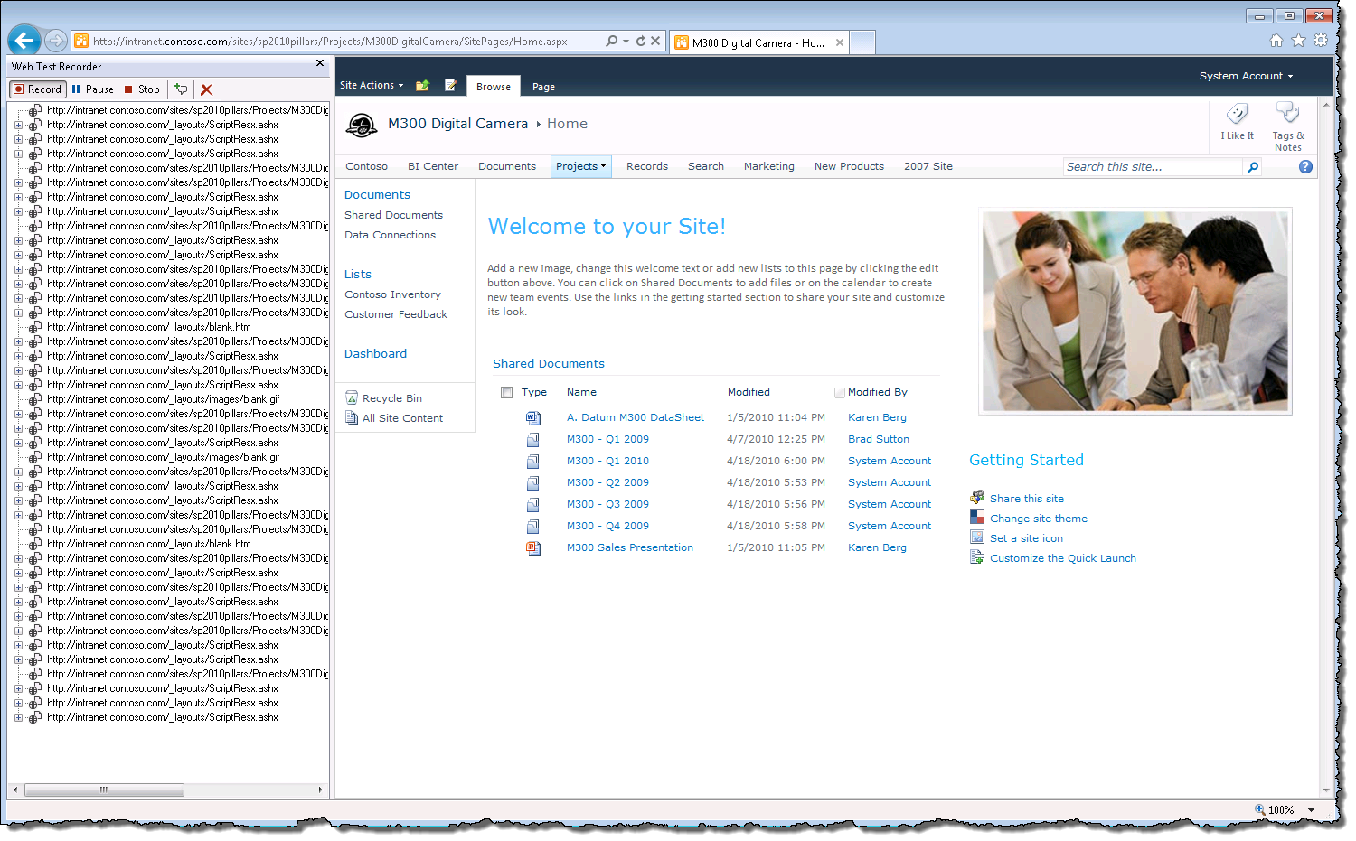
Task: Switch to the Page ribbon tab
Action: coord(543,88)
